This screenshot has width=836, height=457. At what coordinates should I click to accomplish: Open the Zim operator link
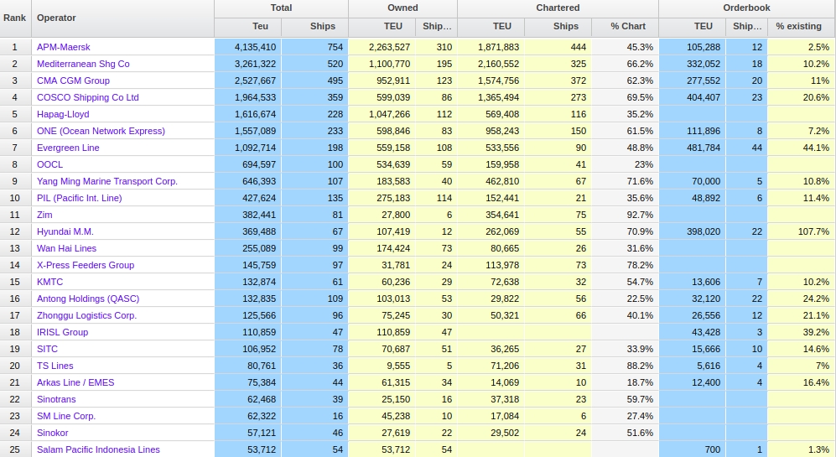click(x=44, y=215)
